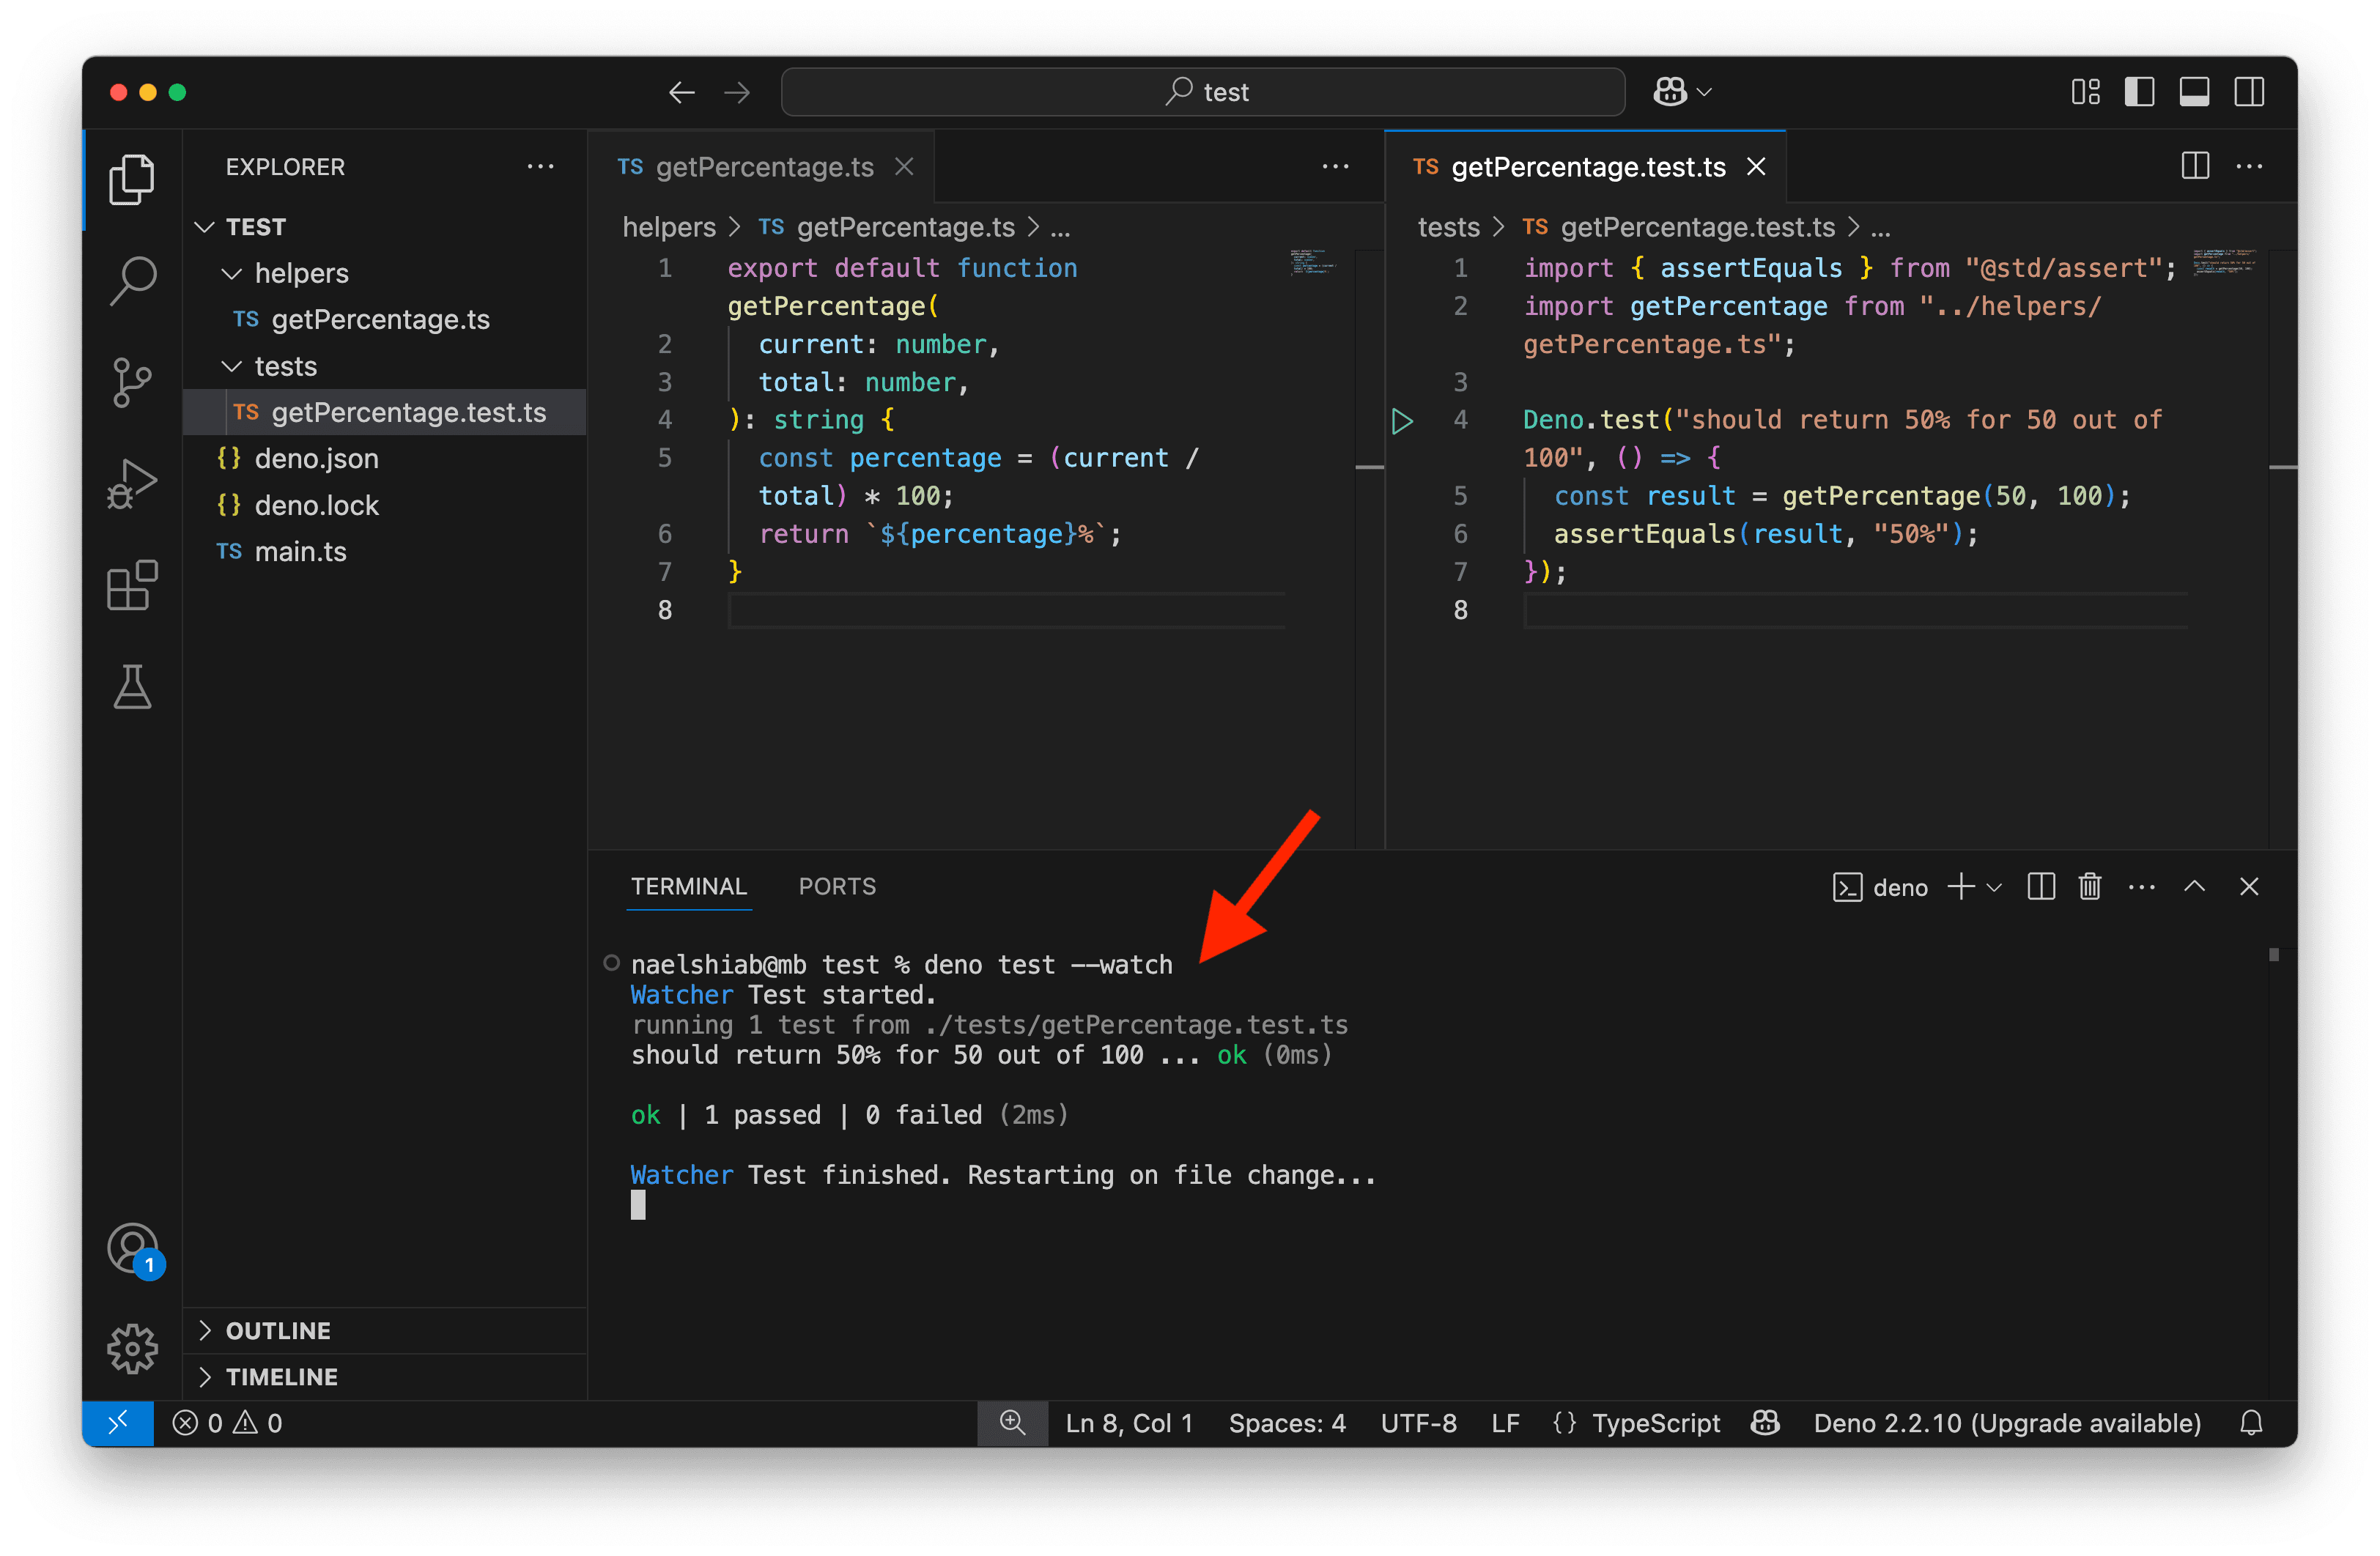Open the Copilot menu in title bar
2380x1556 pixels.
(1682, 92)
